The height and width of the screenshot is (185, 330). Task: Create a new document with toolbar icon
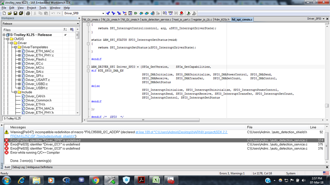tap(4, 13)
